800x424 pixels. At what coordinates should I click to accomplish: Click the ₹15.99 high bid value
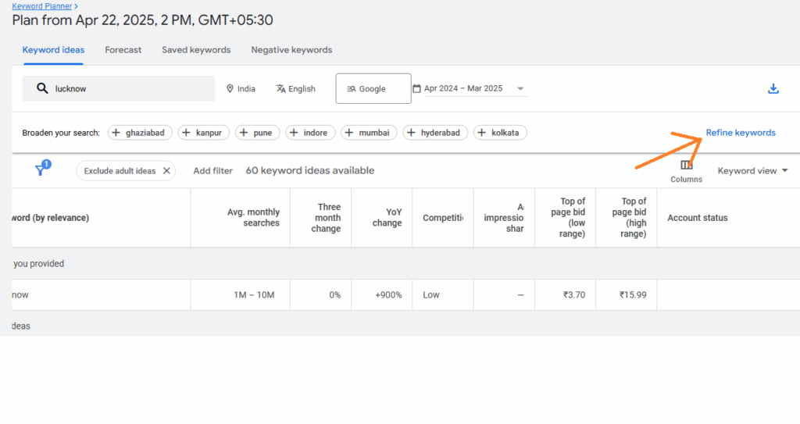pyautogui.click(x=633, y=295)
